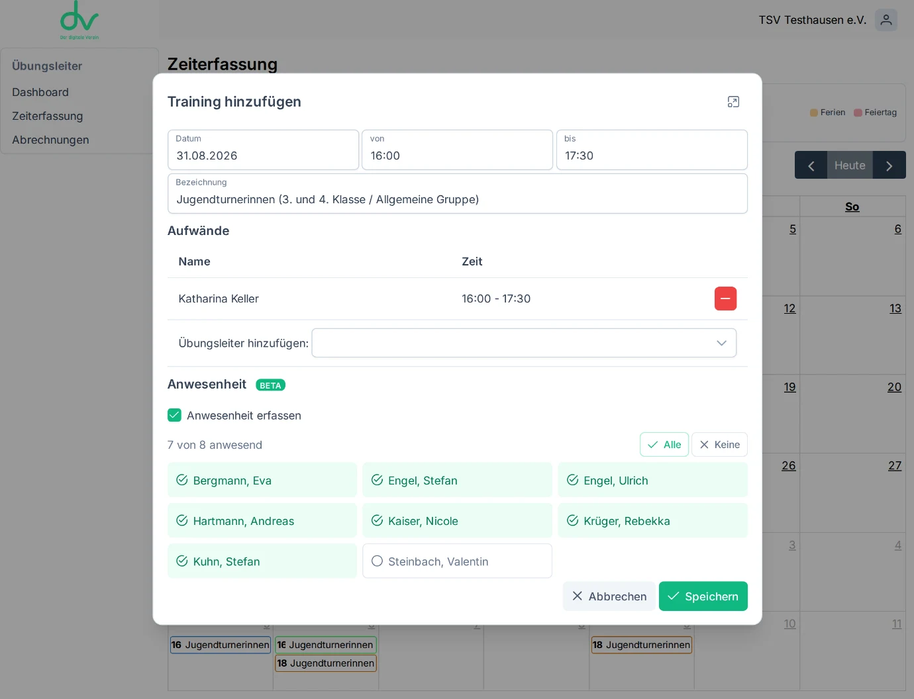Click the Speichern button

(703, 596)
